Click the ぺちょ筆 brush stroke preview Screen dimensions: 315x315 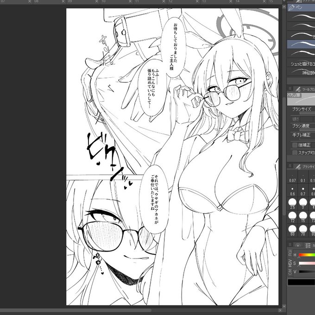click(302, 99)
